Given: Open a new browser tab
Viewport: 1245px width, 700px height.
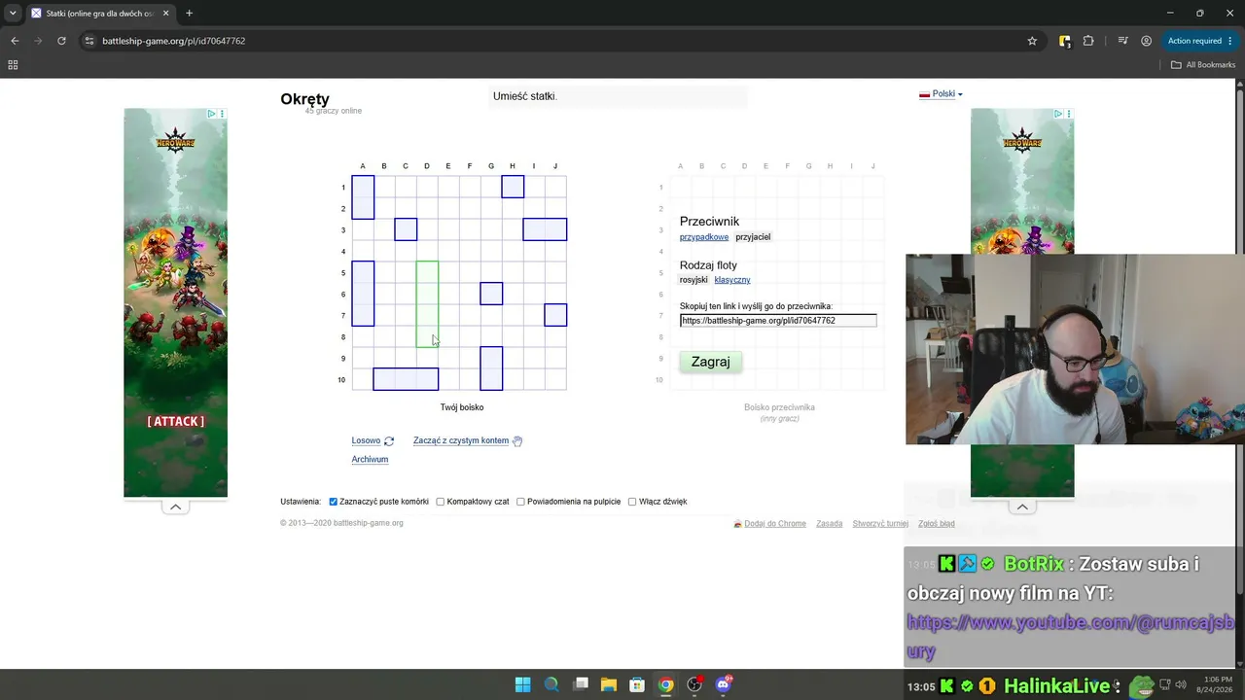Looking at the screenshot, I should (189, 14).
